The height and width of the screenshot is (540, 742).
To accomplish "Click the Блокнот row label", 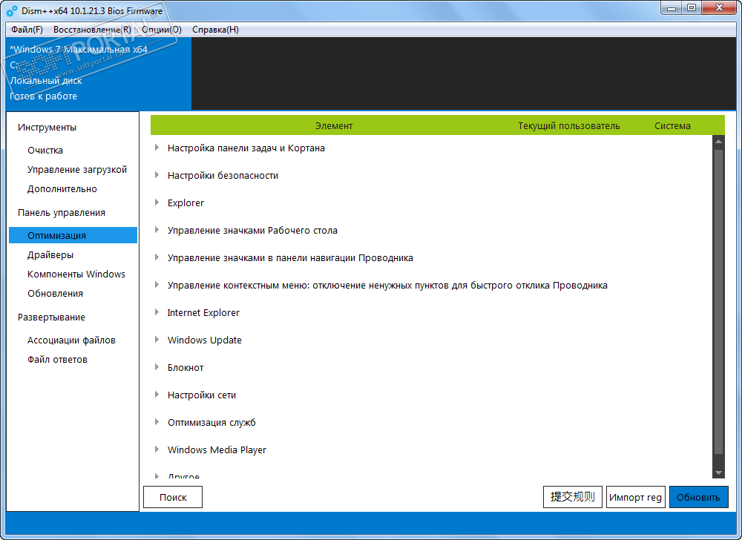I will pos(185,367).
